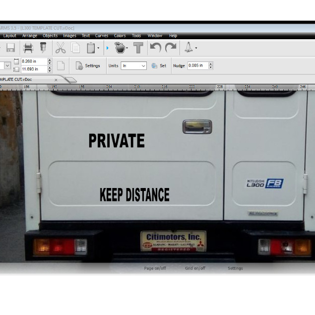
Task: Click the Redo arrow icon
Action: 171,48
